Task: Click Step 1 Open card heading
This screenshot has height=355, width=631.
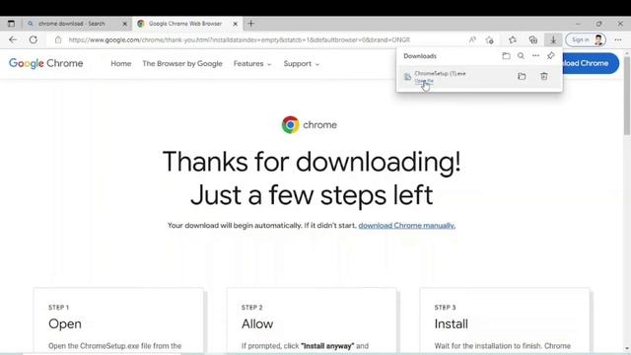Action: [65, 323]
